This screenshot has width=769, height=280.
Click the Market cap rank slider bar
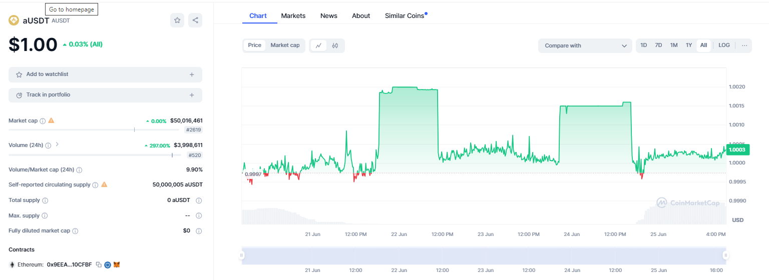[95, 129]
